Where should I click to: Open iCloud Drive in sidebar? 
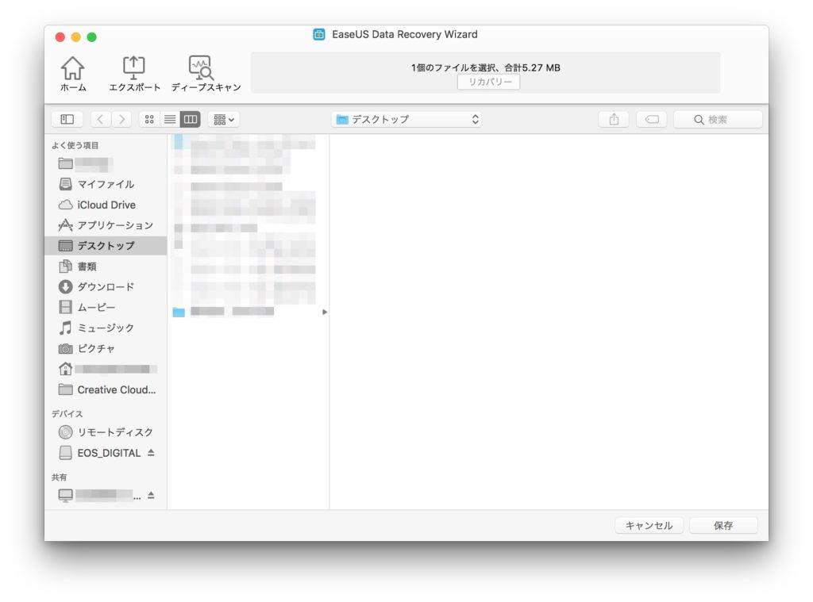click(106, 205)
